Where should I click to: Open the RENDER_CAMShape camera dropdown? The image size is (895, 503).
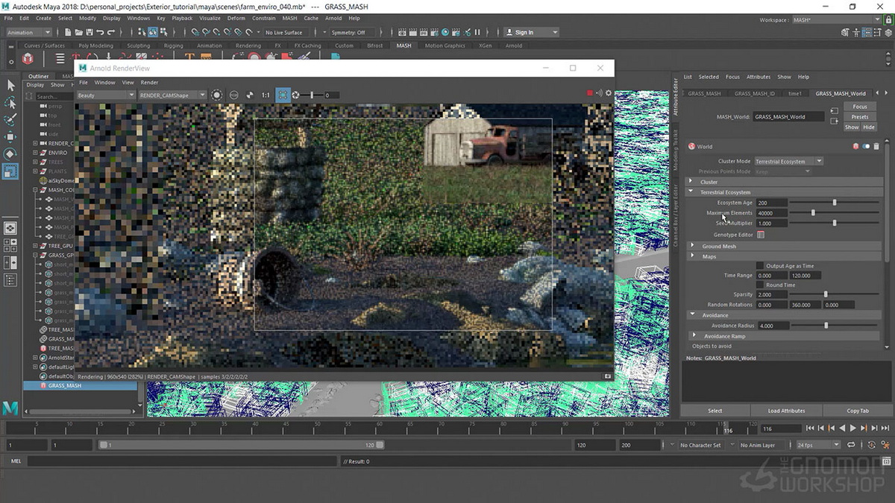click(x=172, y=95)
